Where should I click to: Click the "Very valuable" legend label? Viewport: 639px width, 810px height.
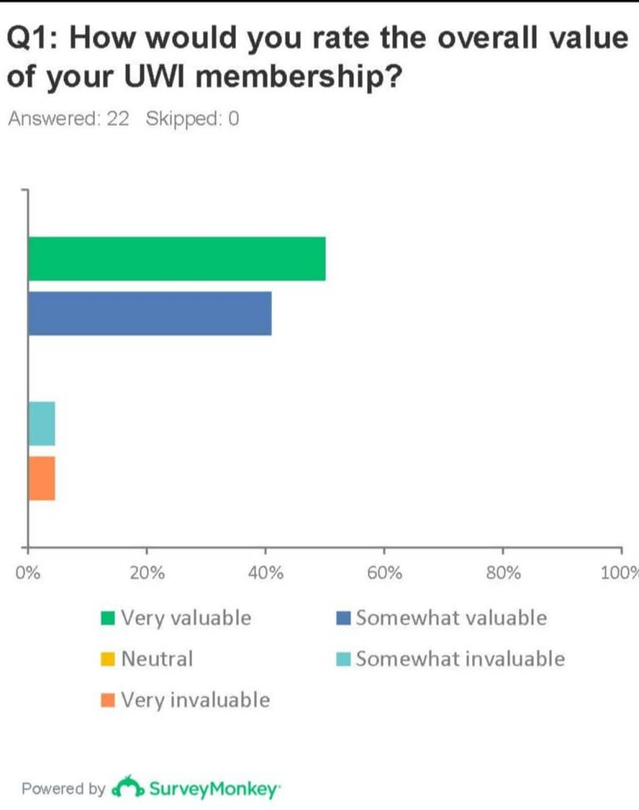tap(186, 618)
